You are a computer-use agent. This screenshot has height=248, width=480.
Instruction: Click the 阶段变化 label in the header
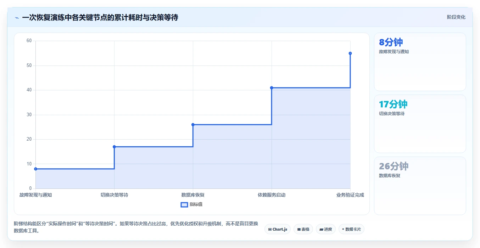pos(456,17)
